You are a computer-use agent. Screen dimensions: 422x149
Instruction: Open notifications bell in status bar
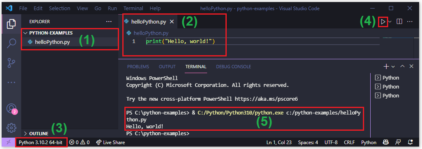pos(410,142)
